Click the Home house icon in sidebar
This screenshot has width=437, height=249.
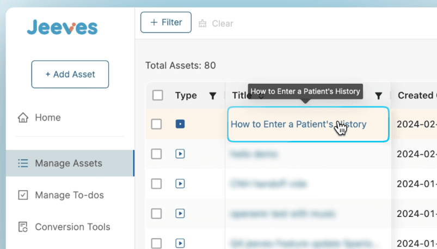(x=23, y=117)
